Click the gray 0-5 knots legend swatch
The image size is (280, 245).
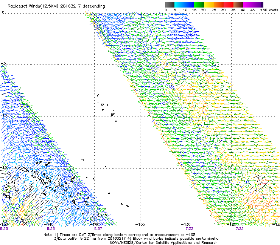coord(170,5)
